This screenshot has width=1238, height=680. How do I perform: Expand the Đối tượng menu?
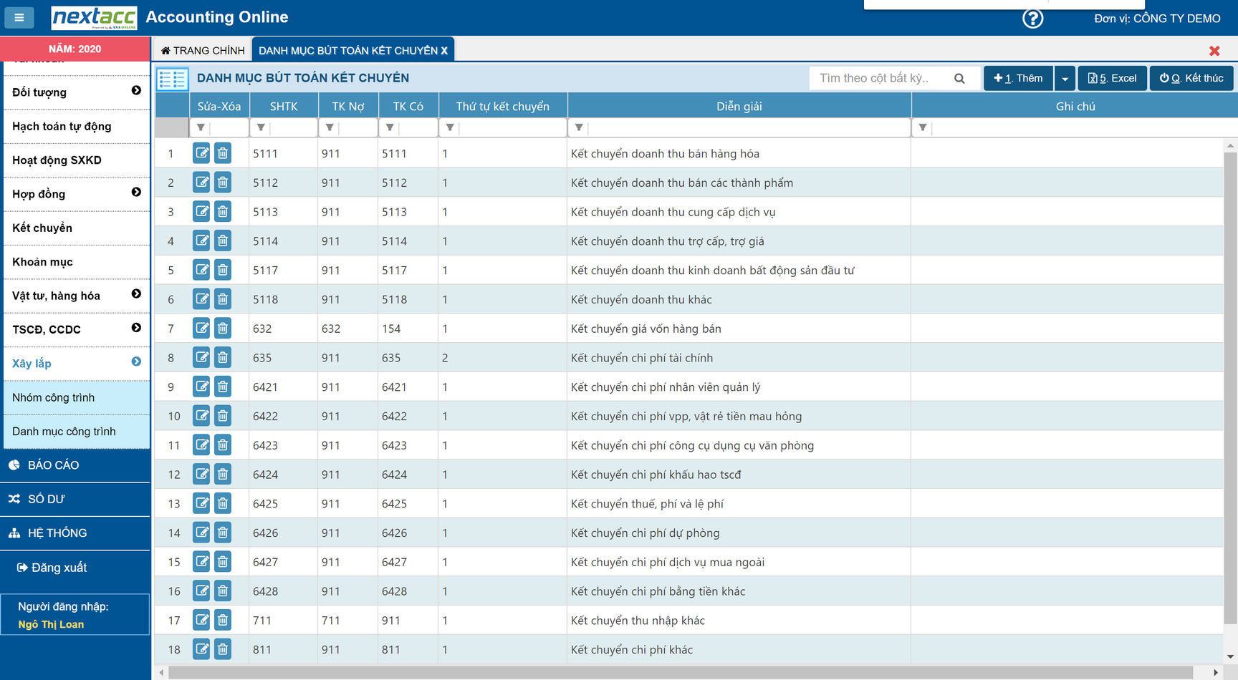coord(136,91)
